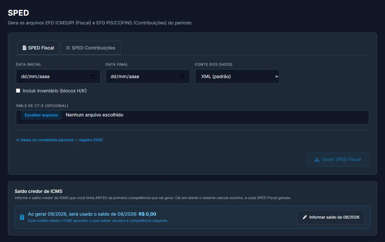
Task: Click dropdown arrow on XML (padrão) select
Action: (x=276, y=76)
